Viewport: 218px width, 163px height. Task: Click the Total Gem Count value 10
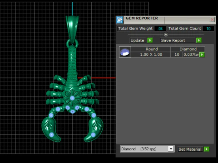point(208,29)
